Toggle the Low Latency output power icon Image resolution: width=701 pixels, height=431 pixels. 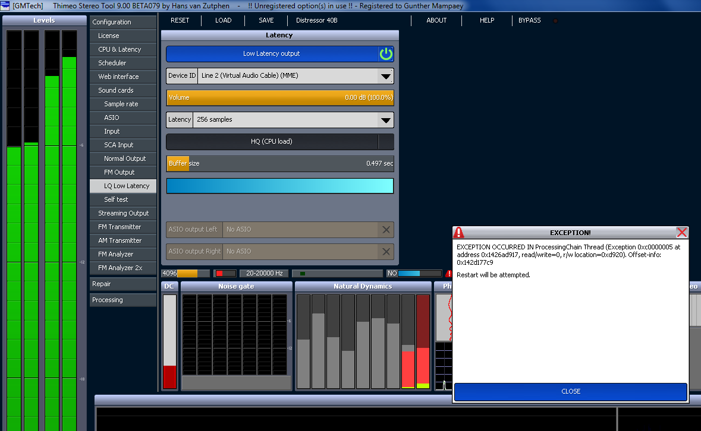tap(386, 54)
